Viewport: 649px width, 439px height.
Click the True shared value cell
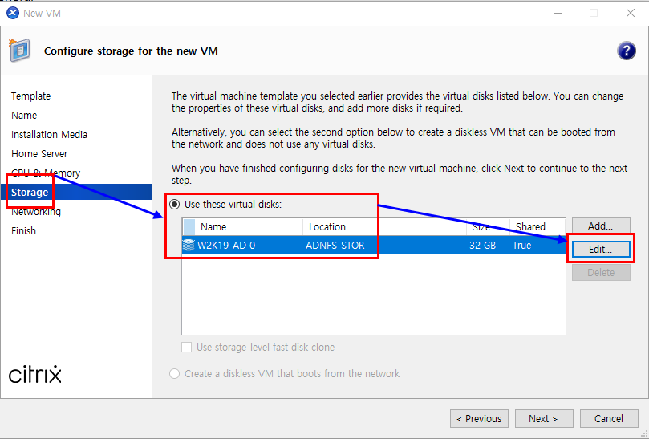(522, 246)
